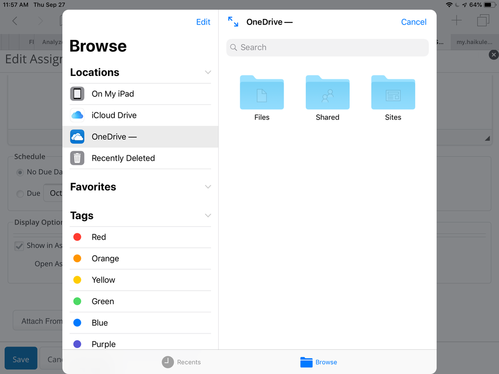This screenshot has height=374, width=499.
Task: Tap the Search field in OneDrive
Action: (x=327, y=47)
